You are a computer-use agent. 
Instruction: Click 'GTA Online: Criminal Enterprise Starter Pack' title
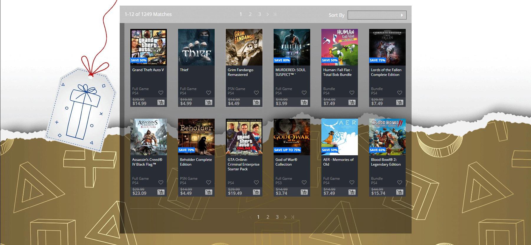(x=244, y=164)
